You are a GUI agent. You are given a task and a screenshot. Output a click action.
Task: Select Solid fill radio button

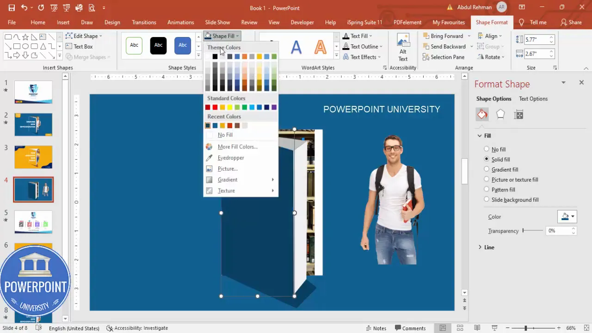[487, 159]
